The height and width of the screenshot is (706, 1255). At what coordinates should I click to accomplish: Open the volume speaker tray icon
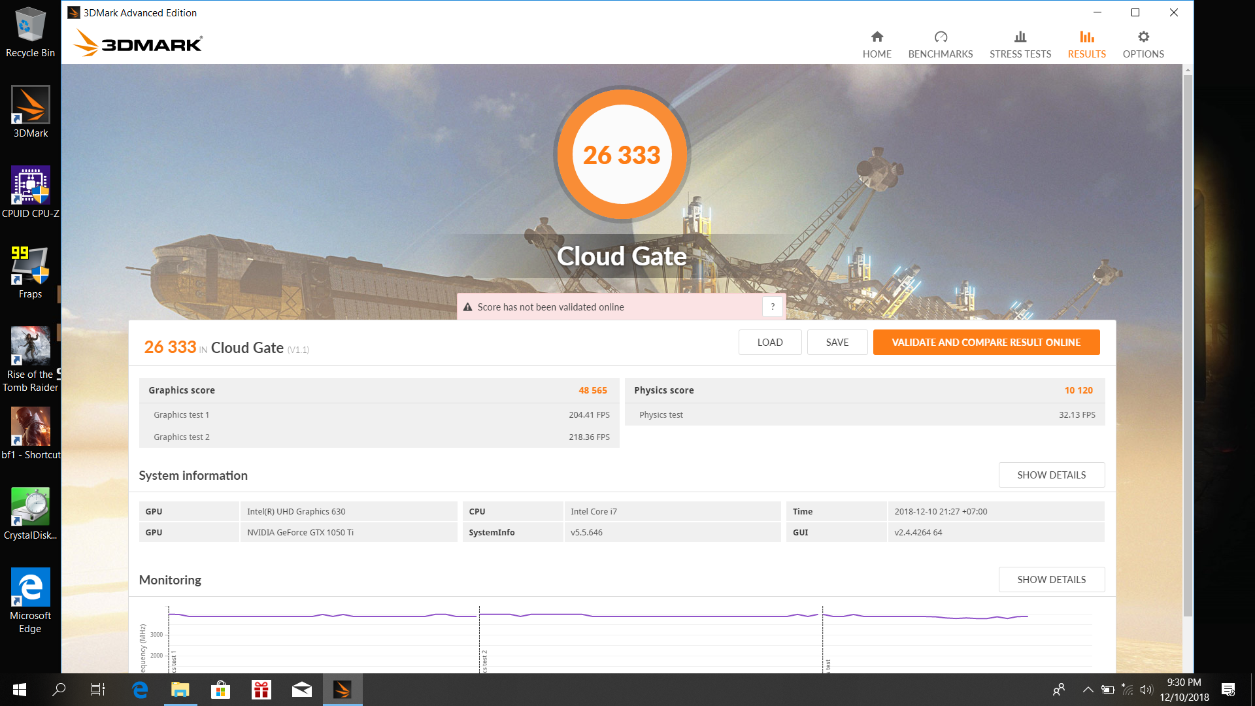coord(1146,690)
